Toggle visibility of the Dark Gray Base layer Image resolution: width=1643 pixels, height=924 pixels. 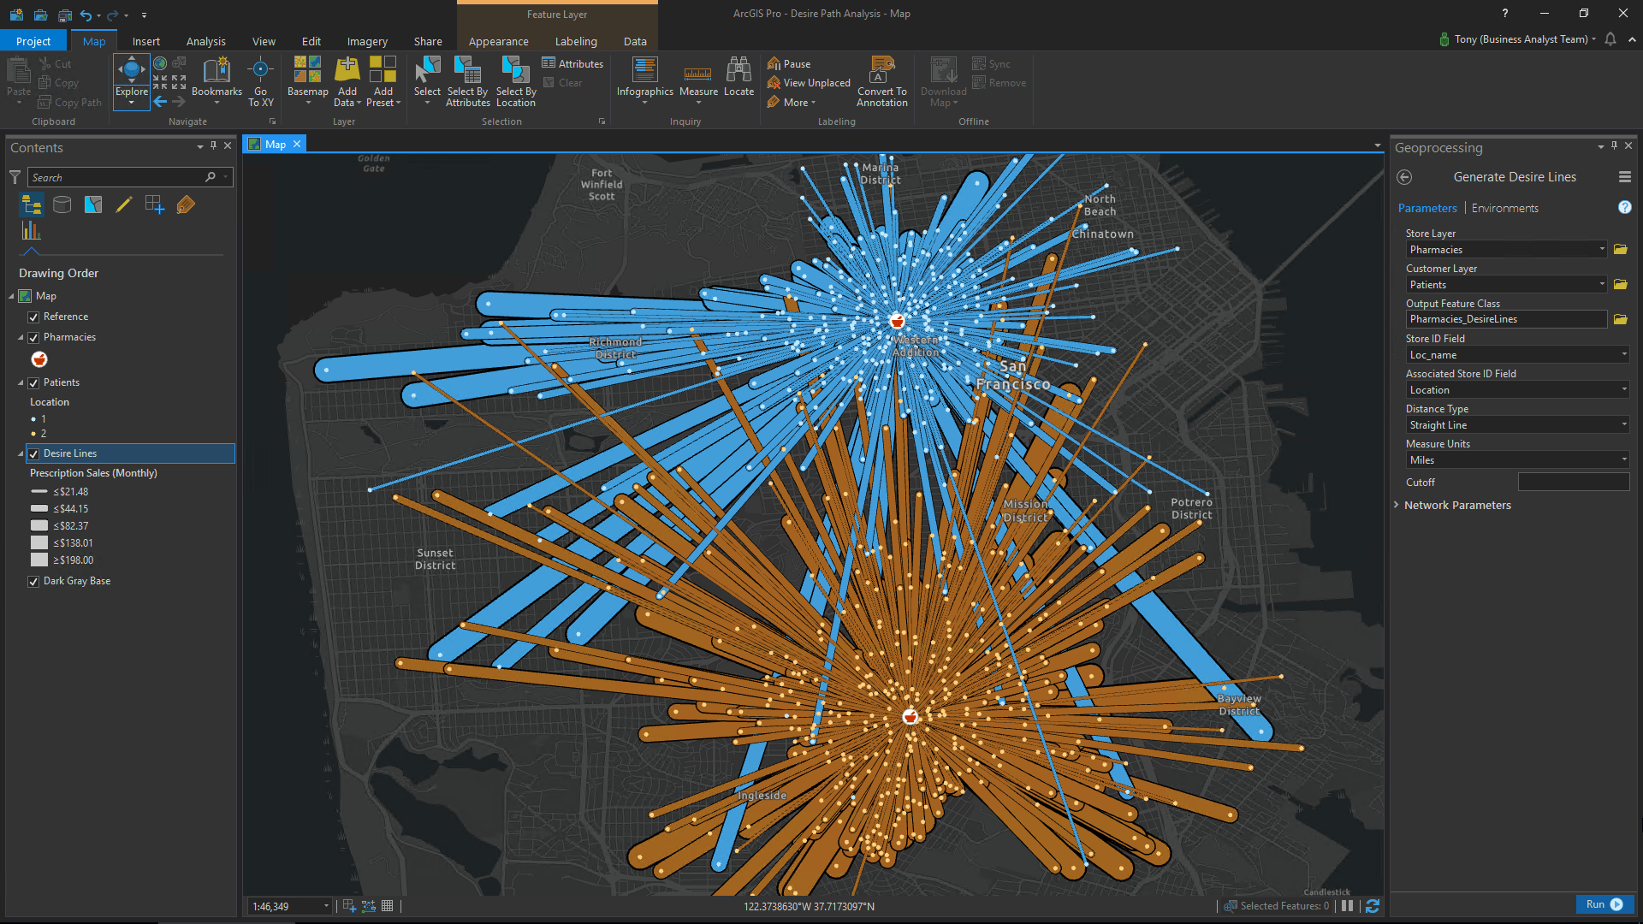tap(33, 581)
